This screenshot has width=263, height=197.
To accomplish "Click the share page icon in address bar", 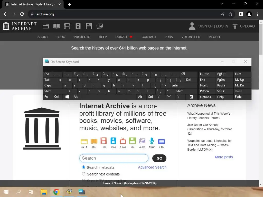I will [x=222, y=14].
